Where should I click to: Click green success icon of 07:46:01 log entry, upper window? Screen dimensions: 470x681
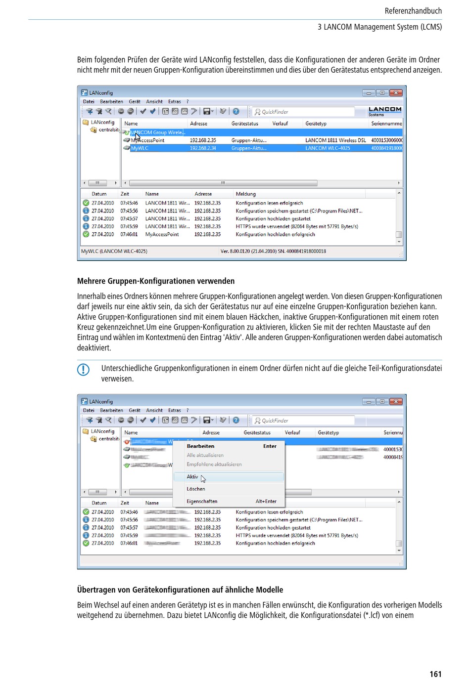pos(86,234)
